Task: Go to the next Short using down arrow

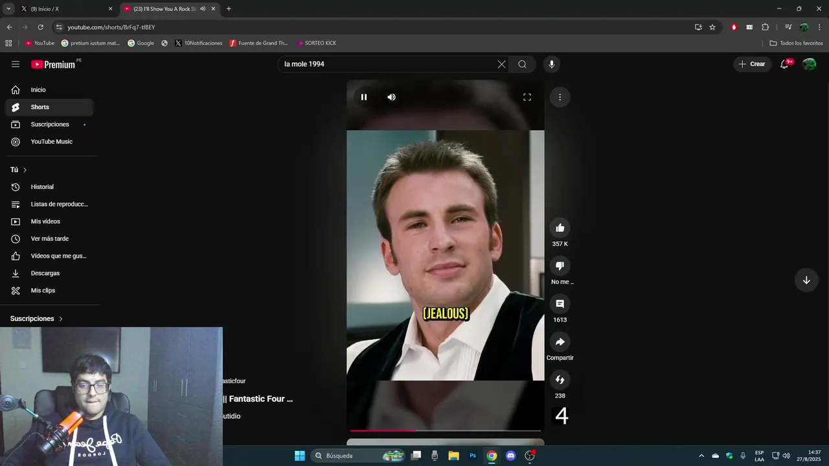Action: pyautogui.click(x=806, y=280)
